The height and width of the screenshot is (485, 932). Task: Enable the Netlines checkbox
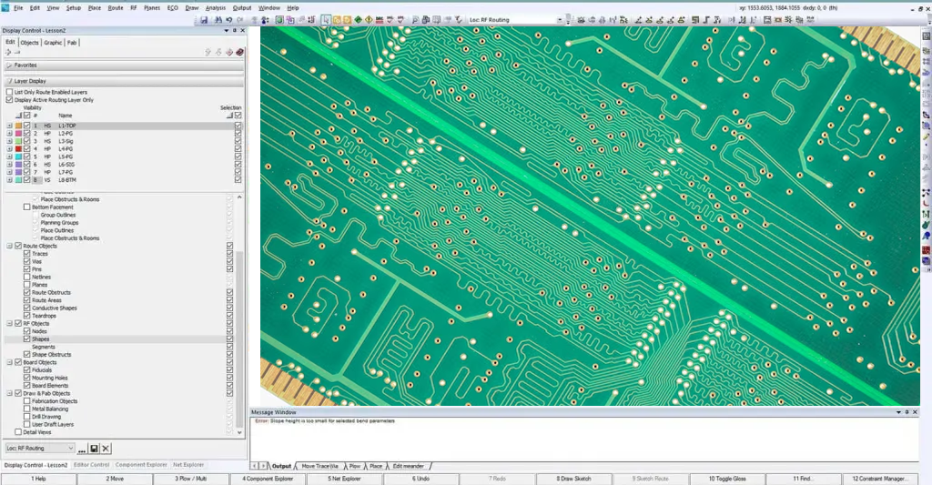(x=26, y=277)
